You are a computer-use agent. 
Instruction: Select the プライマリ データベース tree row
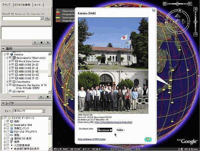pos(23,118)
